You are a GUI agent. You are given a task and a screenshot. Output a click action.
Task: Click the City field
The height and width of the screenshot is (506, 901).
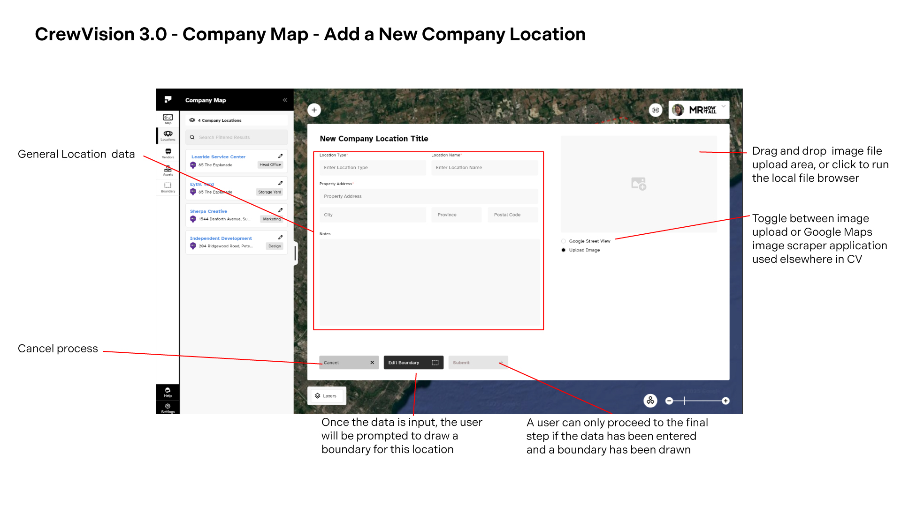tap(373, 215)
